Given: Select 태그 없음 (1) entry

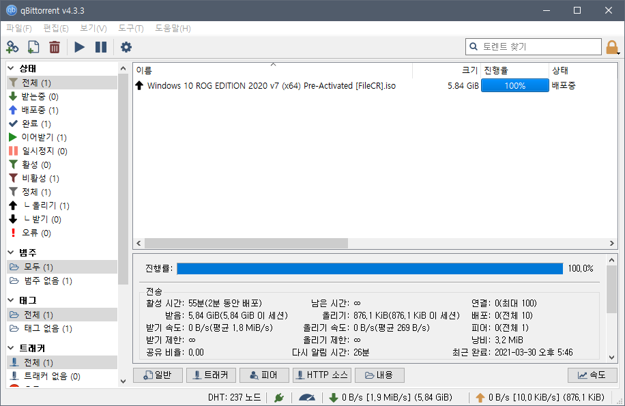Looking at the screenshot, I should [62, 328].
